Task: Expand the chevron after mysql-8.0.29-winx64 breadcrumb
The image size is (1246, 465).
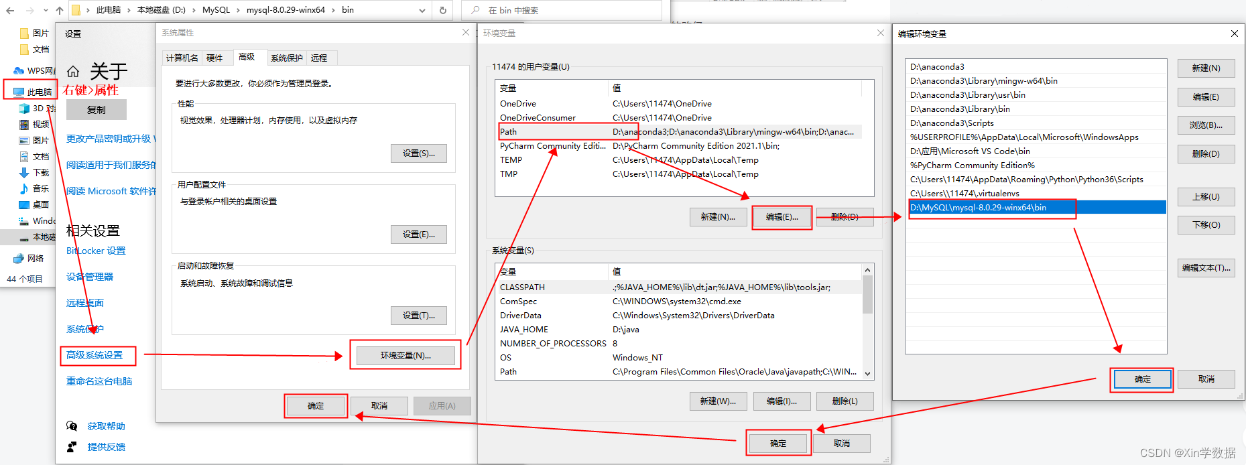Action: pyautogui.click(x=333, y=10)
